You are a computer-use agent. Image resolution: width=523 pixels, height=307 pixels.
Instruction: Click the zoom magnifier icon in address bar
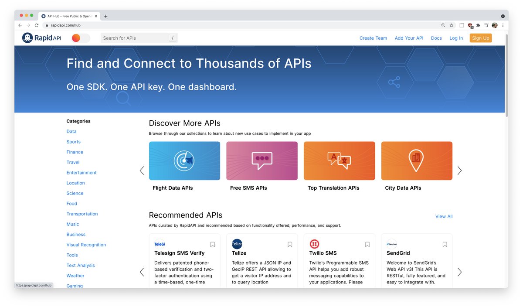click(443, 25)
